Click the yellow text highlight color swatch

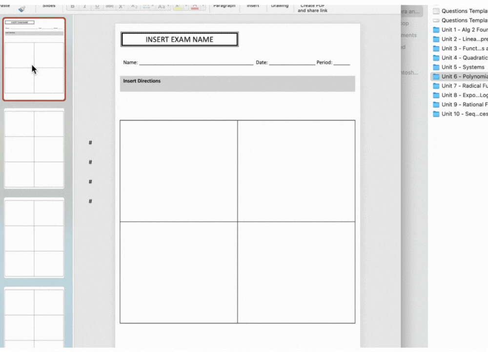(178, 6)
